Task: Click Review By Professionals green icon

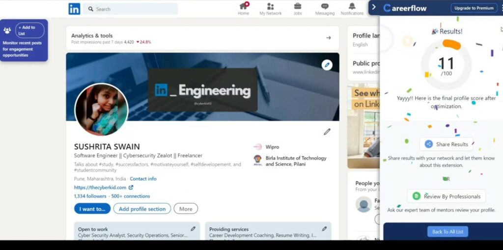Action: click(417, 196)
